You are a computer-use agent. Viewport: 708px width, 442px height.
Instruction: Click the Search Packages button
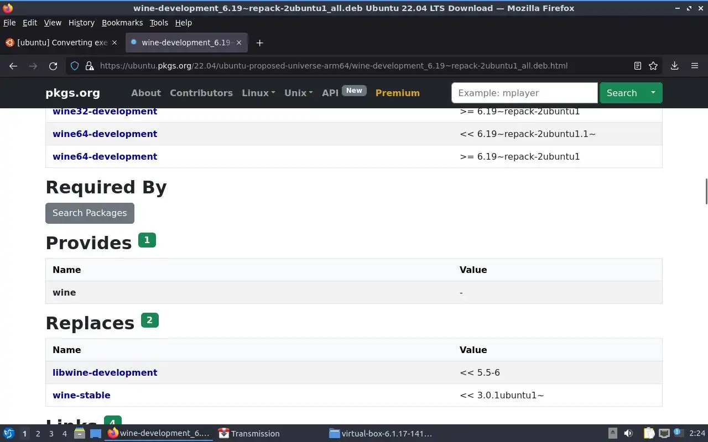(x=90, y=213)
